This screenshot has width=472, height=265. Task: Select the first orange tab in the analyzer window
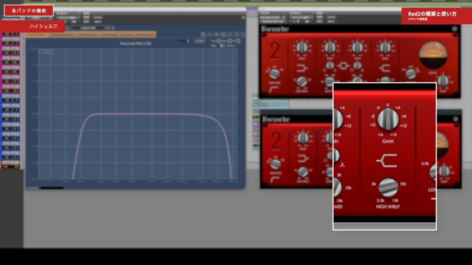(x=36, y=35)
